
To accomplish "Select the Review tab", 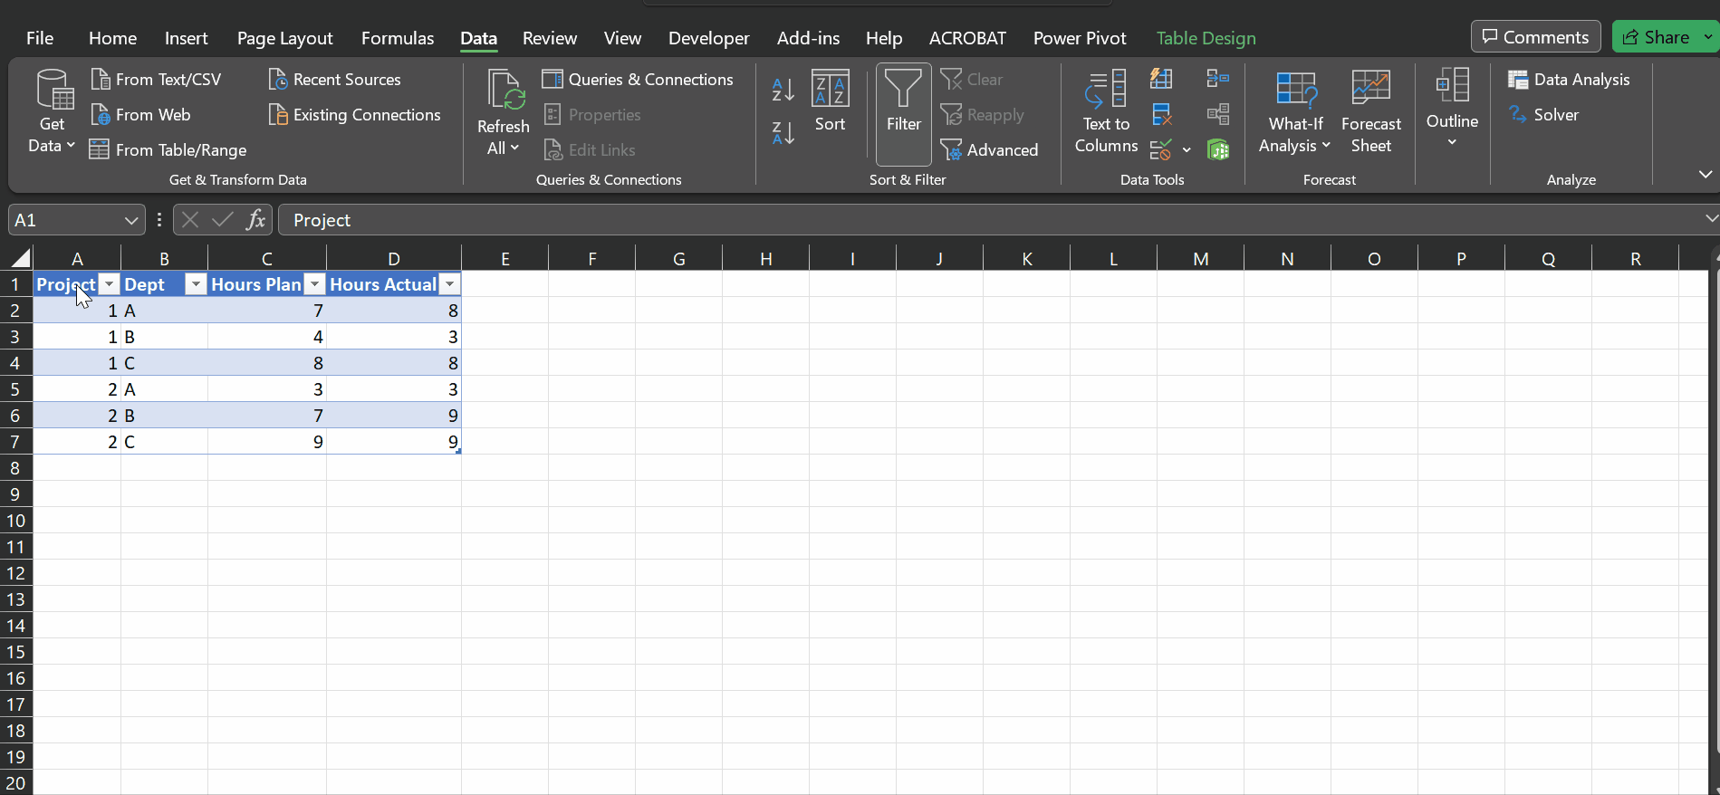I will 549,38.
